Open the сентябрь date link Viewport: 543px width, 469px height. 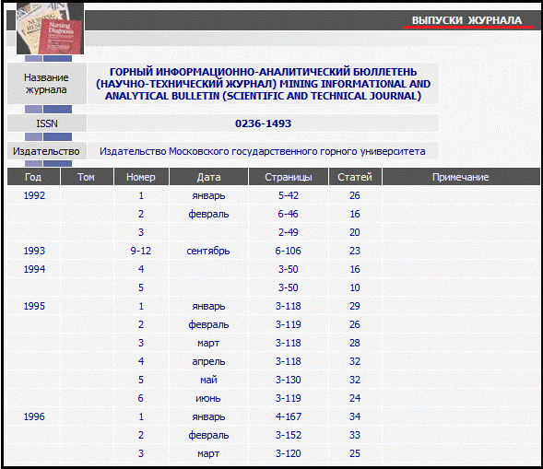pyautogui.click(x=208, y=251)
